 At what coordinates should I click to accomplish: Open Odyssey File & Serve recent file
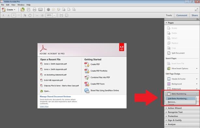click(x=60, y=86)
